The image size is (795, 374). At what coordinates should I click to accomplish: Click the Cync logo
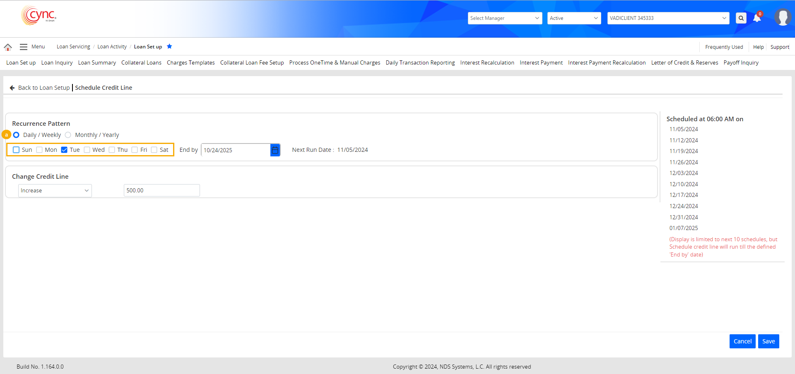[x=39, y=16]
